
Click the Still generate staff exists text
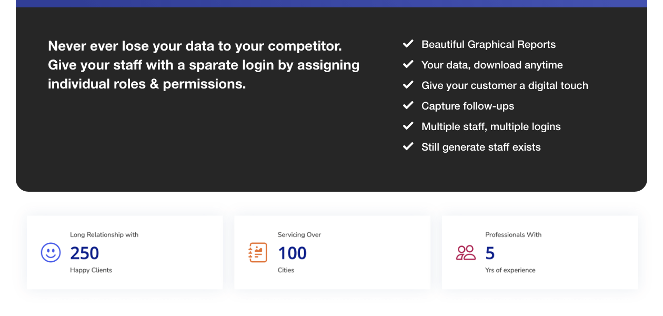(481, 147)
